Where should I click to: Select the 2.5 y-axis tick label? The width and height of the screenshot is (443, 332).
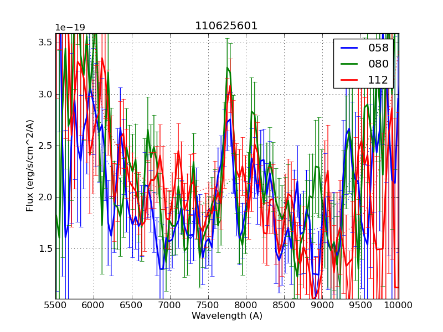click(45, 146)
